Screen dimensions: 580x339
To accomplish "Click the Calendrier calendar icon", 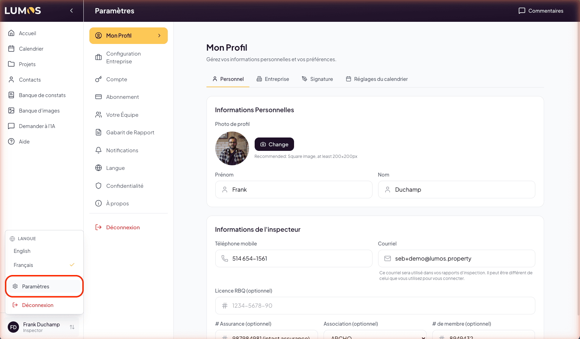I will (11, 49).
